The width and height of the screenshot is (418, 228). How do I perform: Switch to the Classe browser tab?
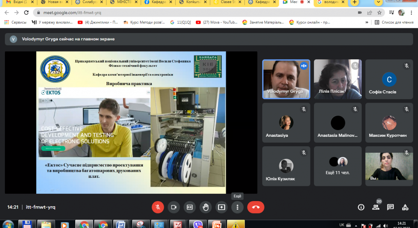[227, 2]
